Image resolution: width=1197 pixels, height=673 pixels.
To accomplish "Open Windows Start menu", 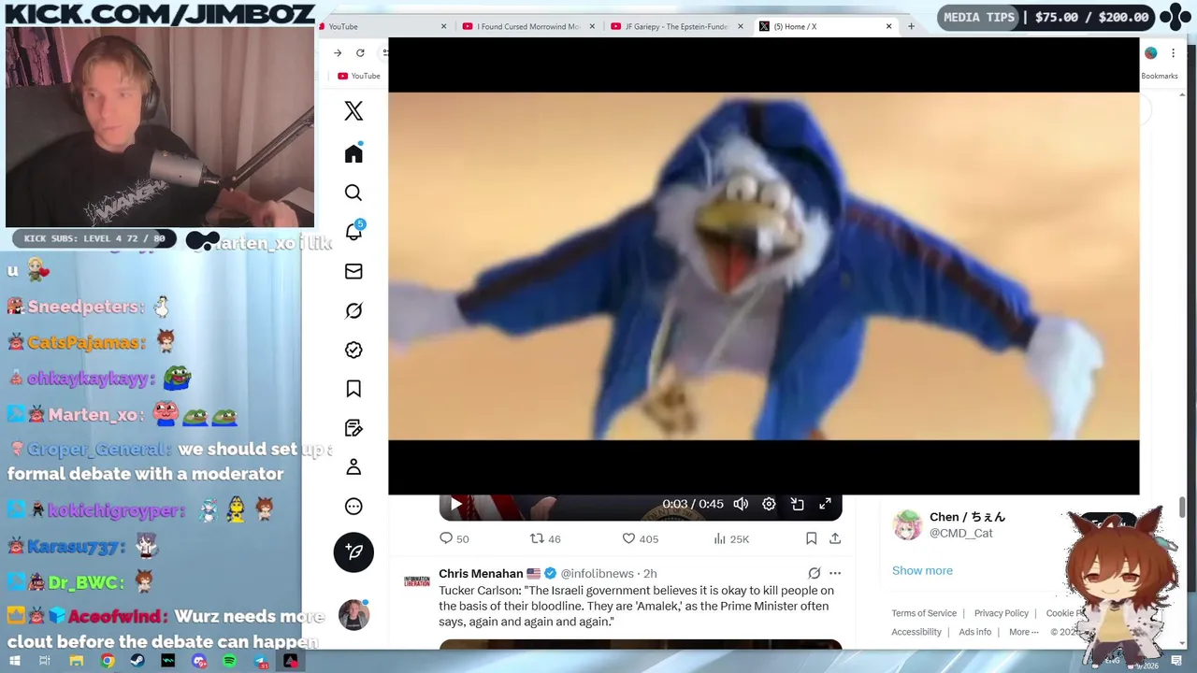I will click(x=16, y=661).
